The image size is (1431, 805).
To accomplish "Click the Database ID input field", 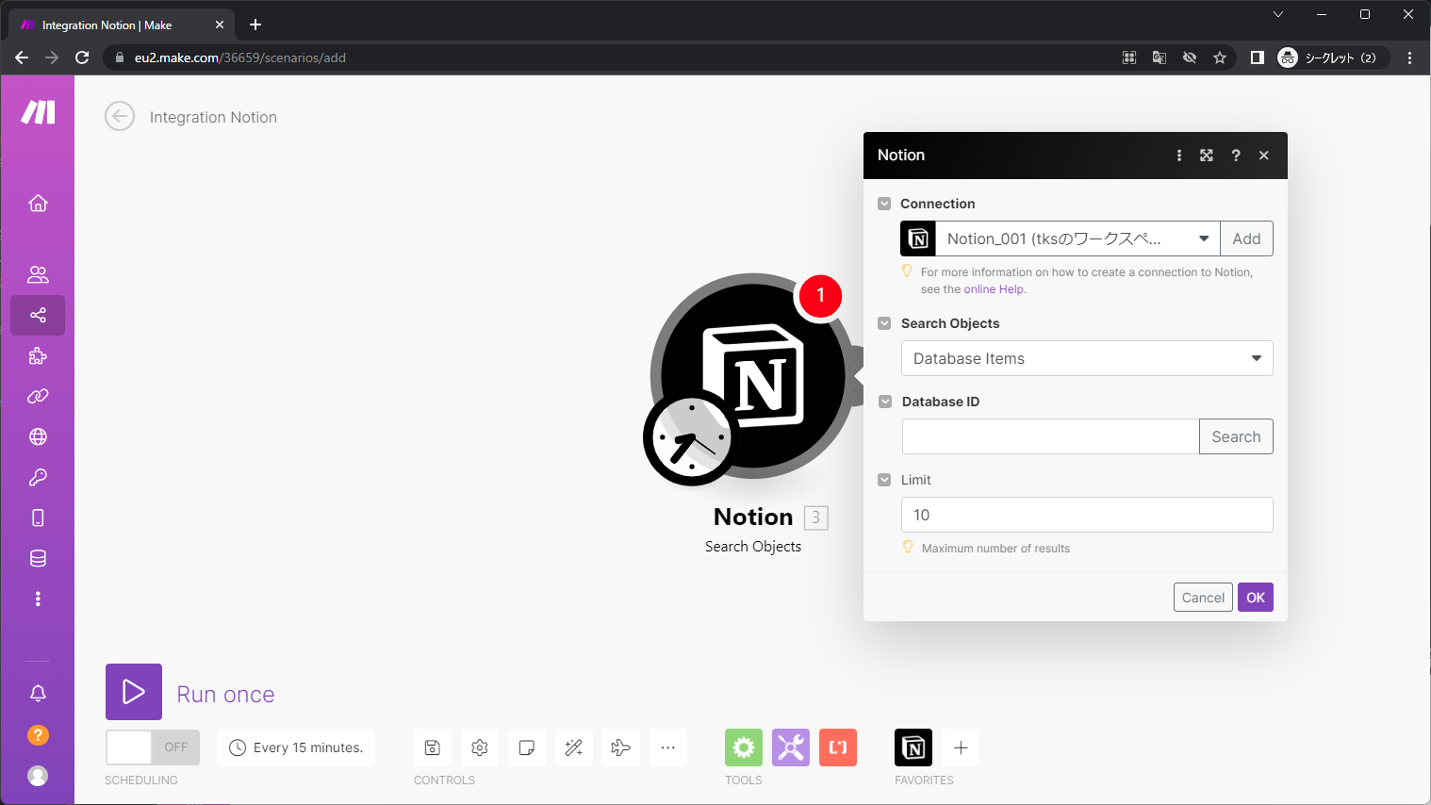I will pyautogui.click(x=1050, y=436).
